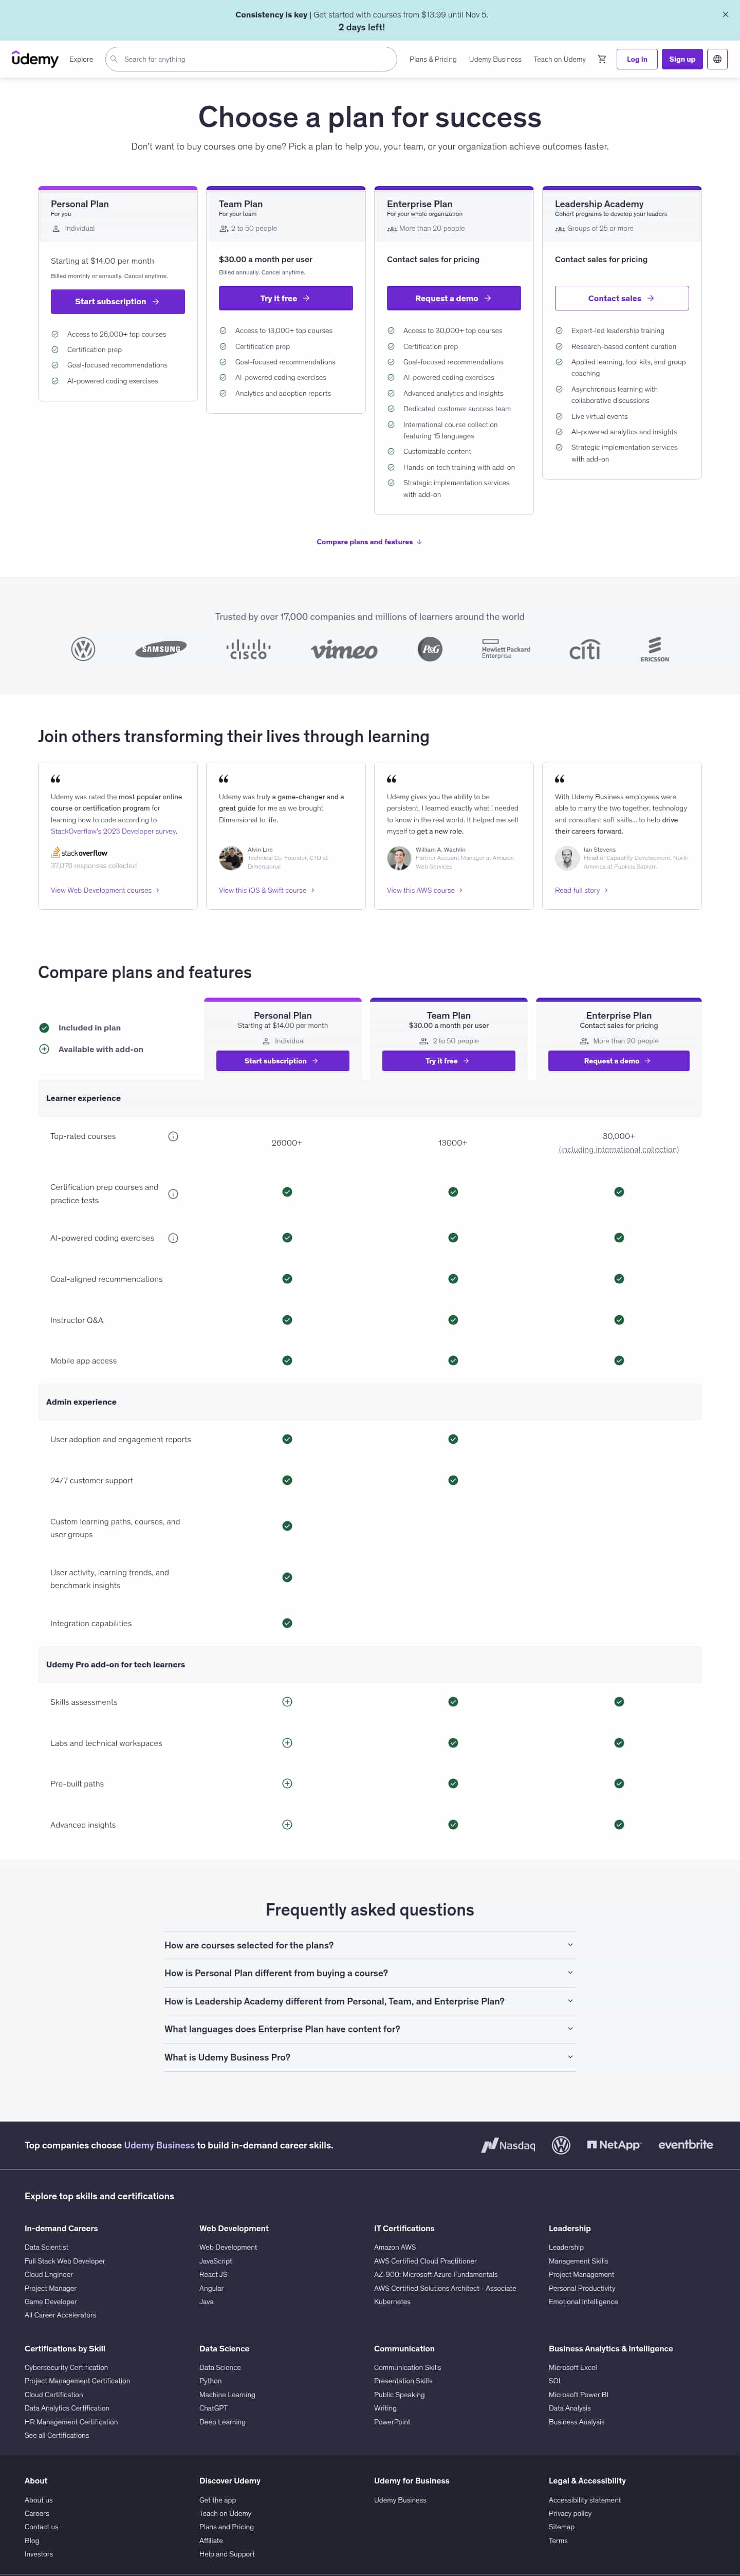
Task: Click Enterprise checkmark for Labs and technical workspaces
Action: pos(619,1743)
